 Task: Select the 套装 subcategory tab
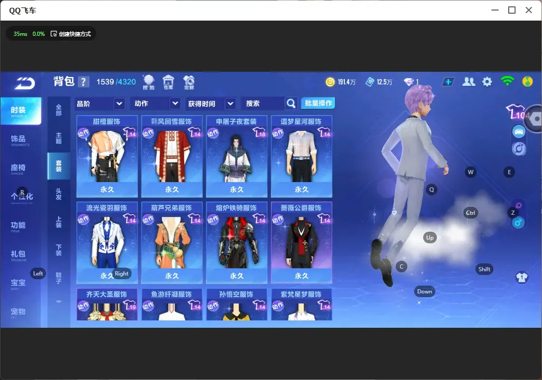[x=59, y=166]
